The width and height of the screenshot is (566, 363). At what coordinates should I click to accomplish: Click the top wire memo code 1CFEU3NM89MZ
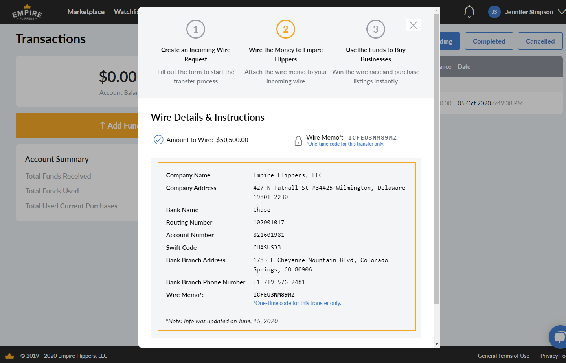372,138
